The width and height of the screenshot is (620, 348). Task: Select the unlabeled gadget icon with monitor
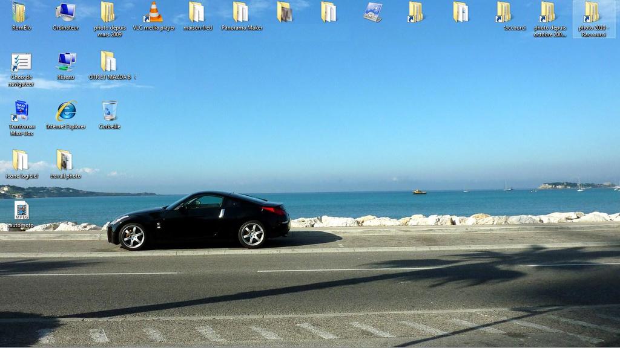[373, 12]
